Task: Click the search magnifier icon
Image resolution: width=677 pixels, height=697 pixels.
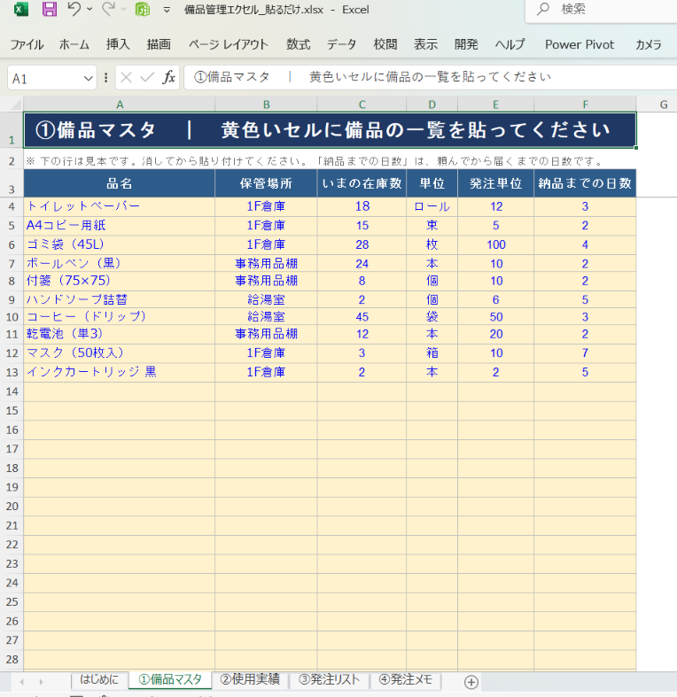Action: 542,9
